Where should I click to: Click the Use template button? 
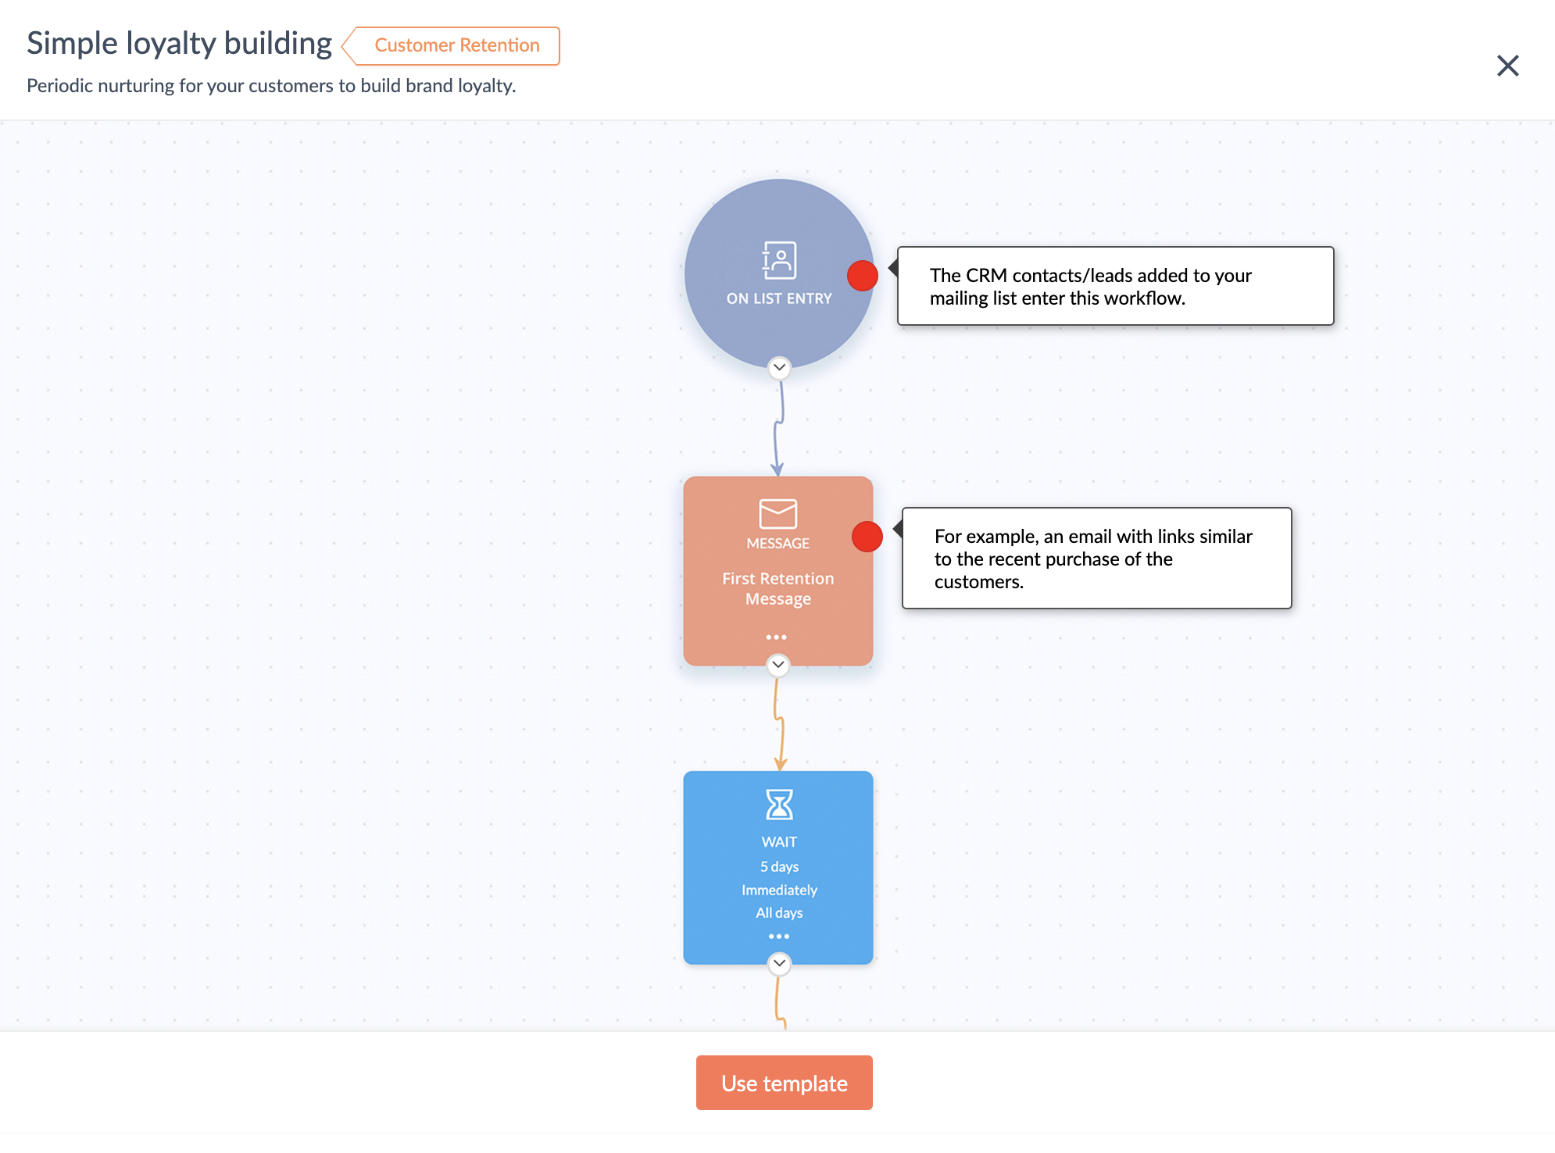784,1083
